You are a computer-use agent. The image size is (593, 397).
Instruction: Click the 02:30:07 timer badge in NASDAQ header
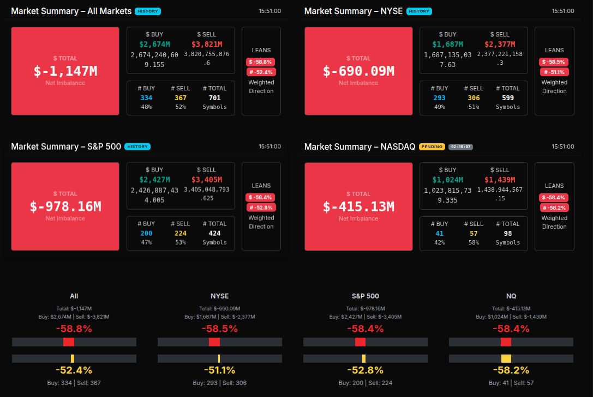(460, 146)
